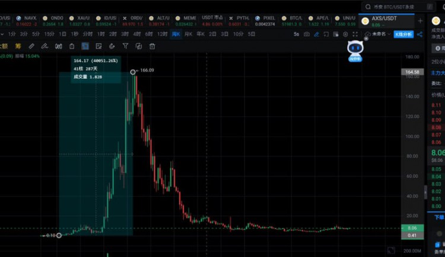Click the crop corner icon

pos(326,34)
